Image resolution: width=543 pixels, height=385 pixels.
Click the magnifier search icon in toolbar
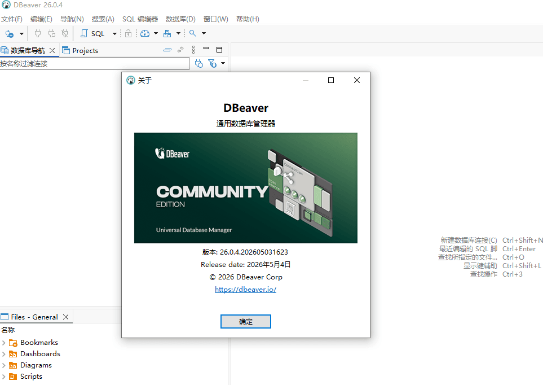(193, 33)
